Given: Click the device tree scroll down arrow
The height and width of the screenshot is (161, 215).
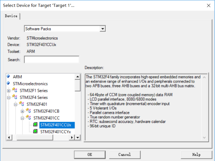Looking at the screenshot, I should pos(78,137).
